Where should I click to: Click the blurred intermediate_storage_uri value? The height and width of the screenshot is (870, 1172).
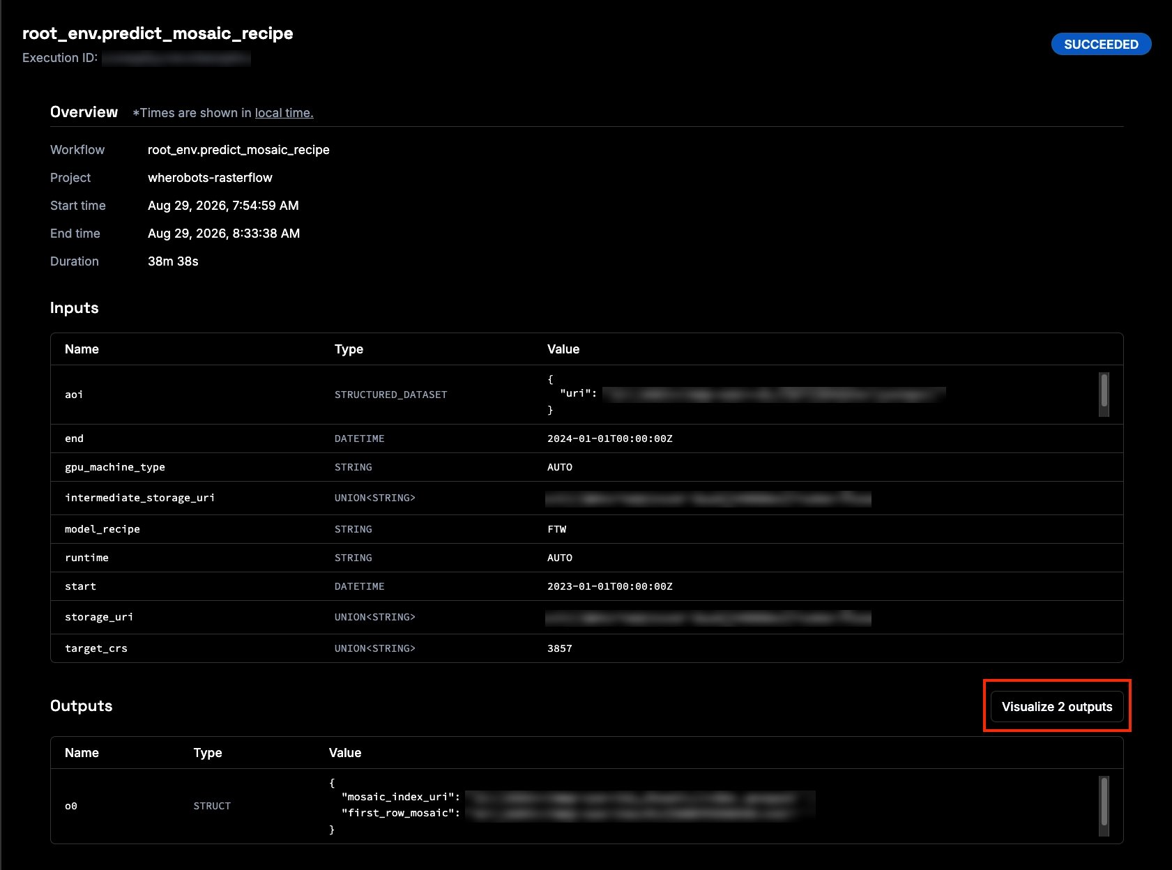coord(708,498)
